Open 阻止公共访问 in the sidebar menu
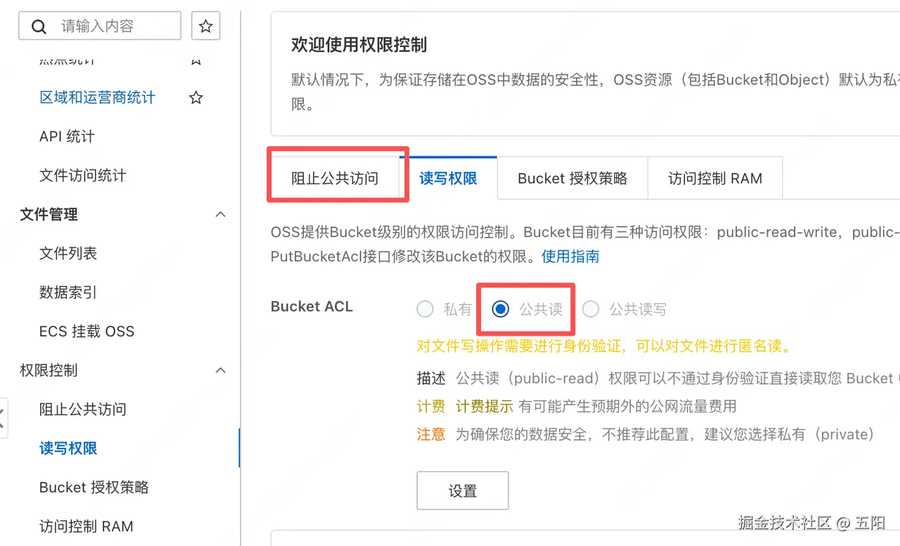 [x=82, y=410]
